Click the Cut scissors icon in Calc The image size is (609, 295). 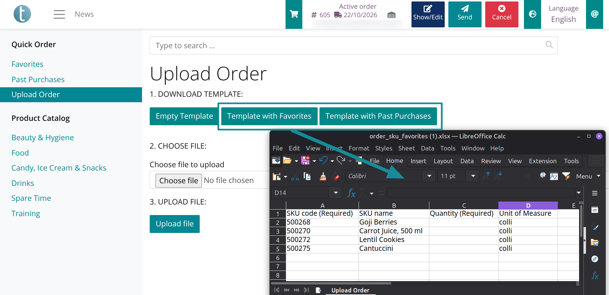tap(295, 176)
